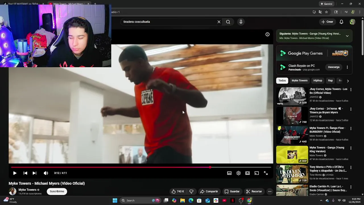Open options for Los Bo video
364x205 pixels.
[351, 90]
